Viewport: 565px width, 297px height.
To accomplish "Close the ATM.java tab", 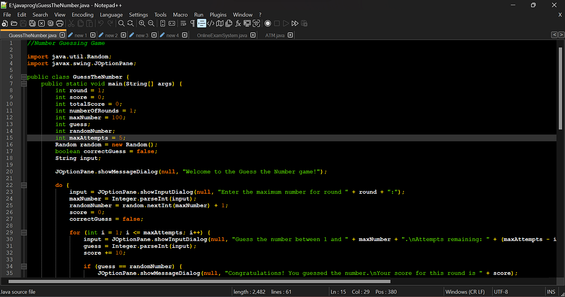I will point(291,35).
